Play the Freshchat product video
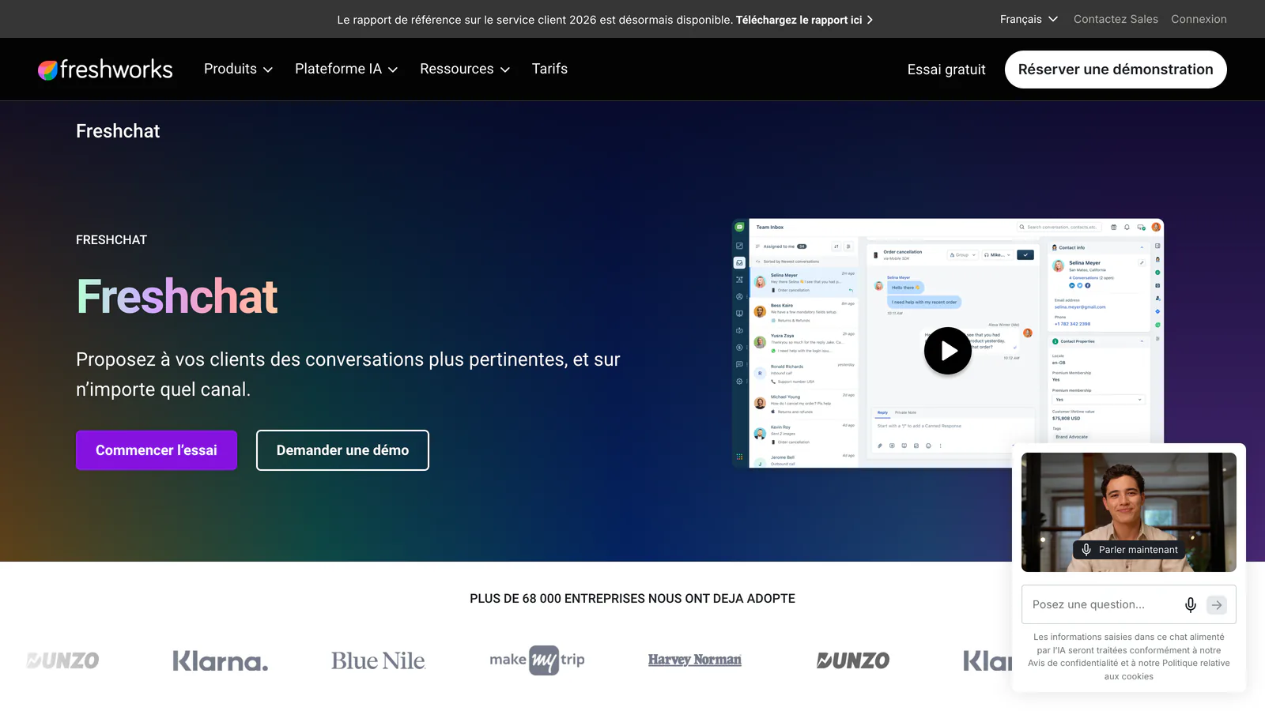This screenshot has height=711, width=1265. (x=948, y=351)
